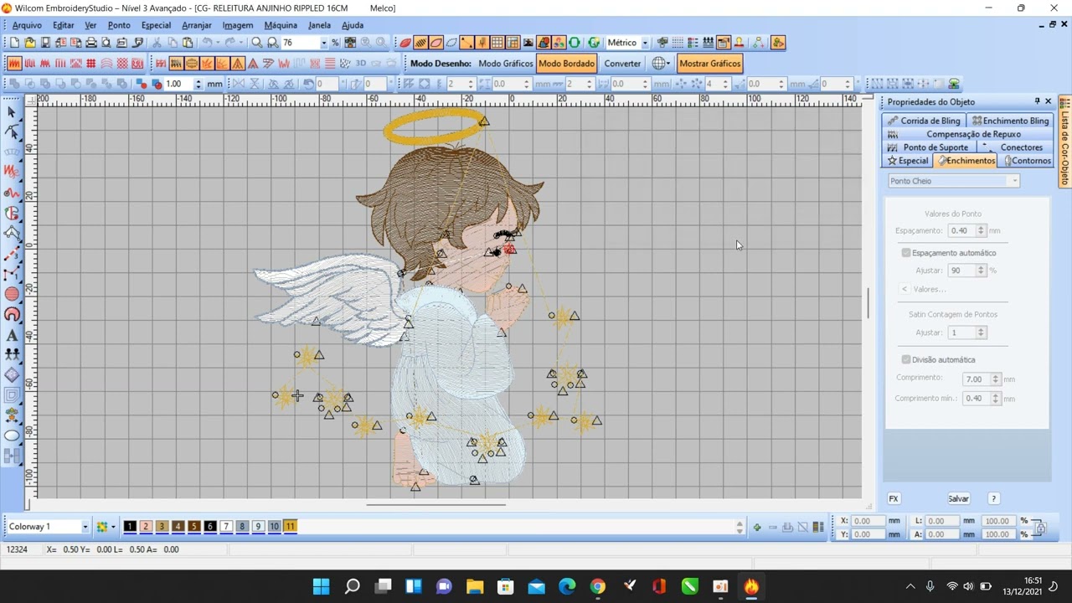Toggle Espaçamento automático checkbox
This screenshot has height=603, width=1072.
906,252
